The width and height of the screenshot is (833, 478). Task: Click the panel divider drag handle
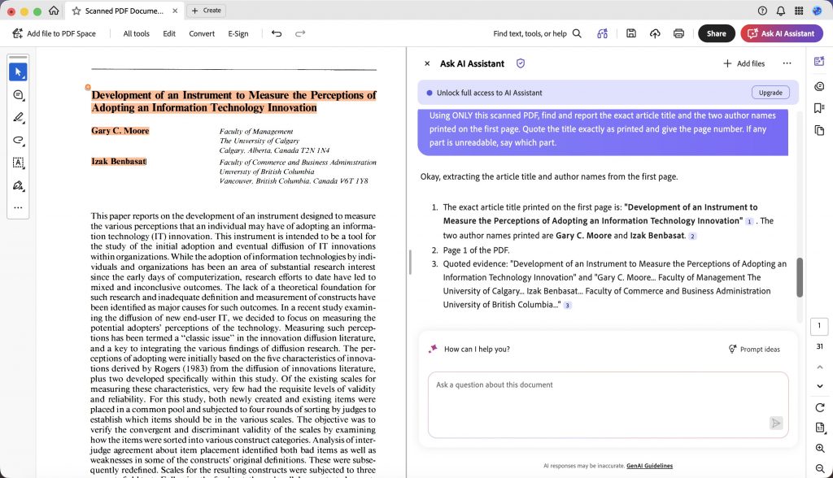coord(410,263)
